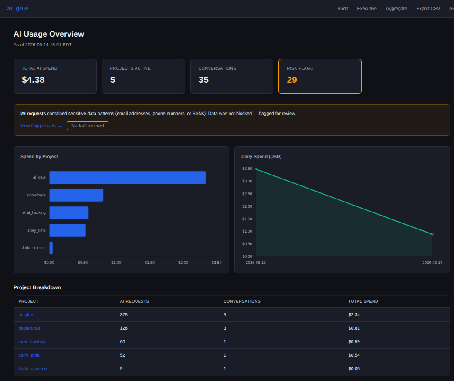Open the Audit nav item
Viewport: 454px width, 381px height.
tap(342, 9)
